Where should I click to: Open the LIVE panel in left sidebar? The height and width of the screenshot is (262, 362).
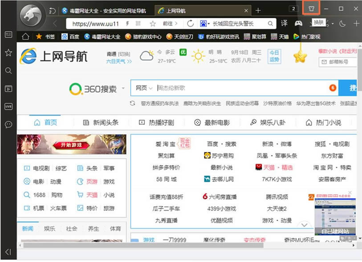coord(8,106)
